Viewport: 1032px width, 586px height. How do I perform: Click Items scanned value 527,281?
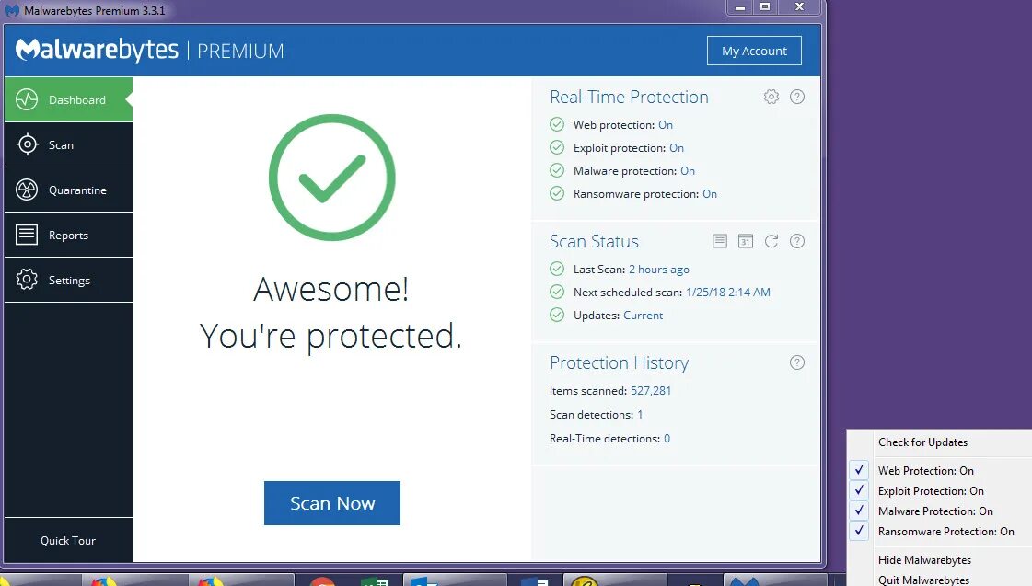(651, 391)
